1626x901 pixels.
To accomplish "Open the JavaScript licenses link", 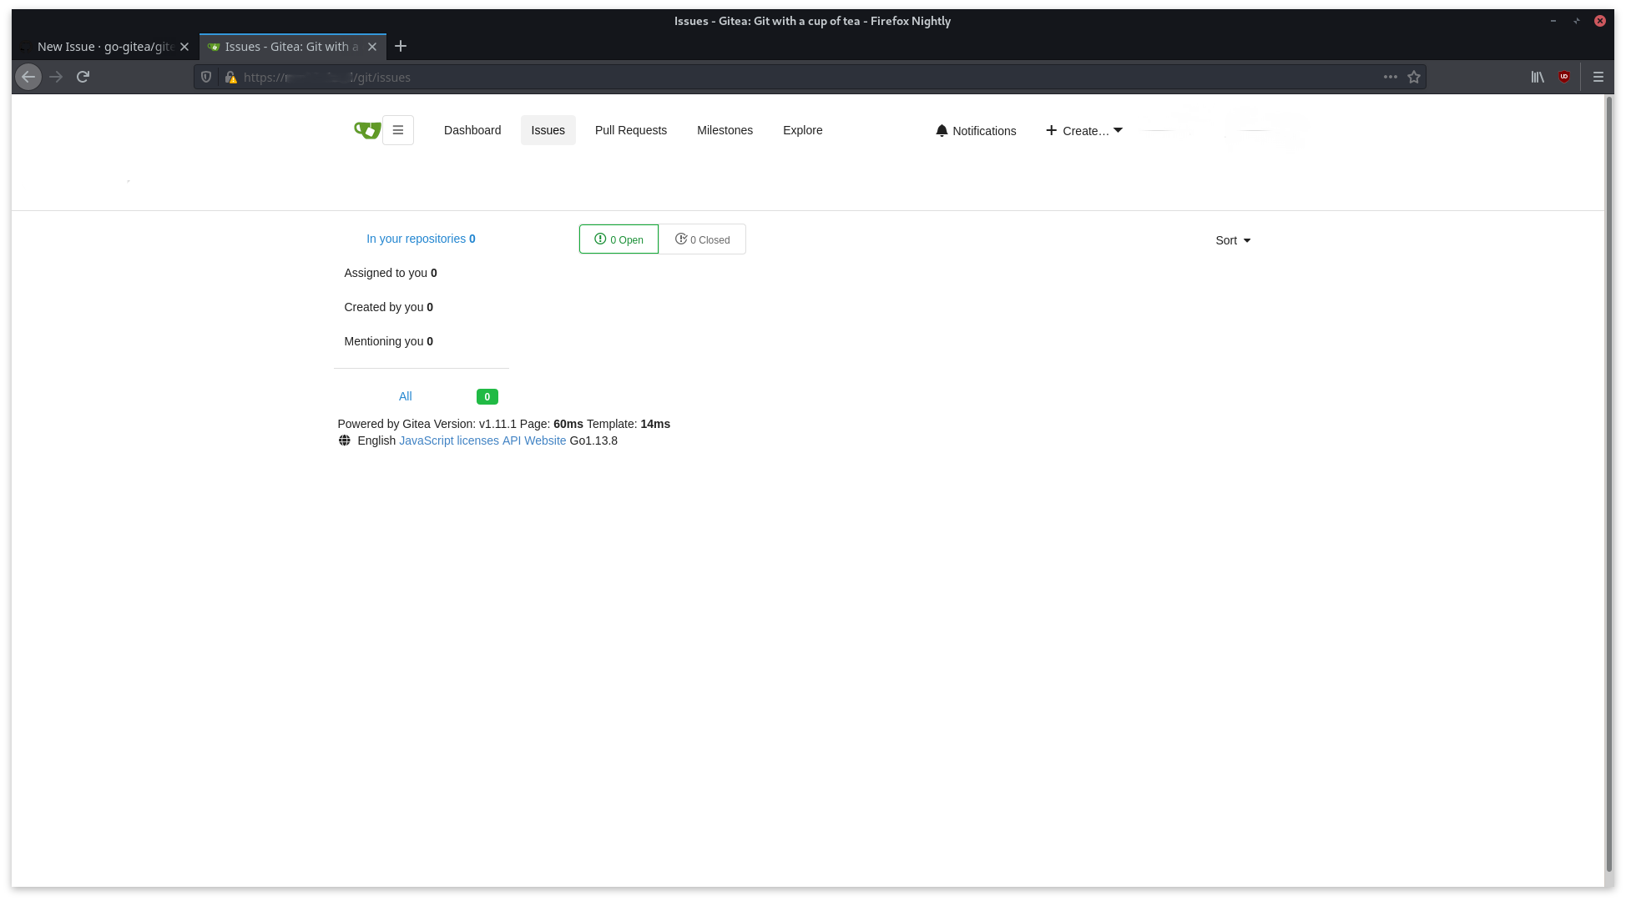I will pos(448,440).
